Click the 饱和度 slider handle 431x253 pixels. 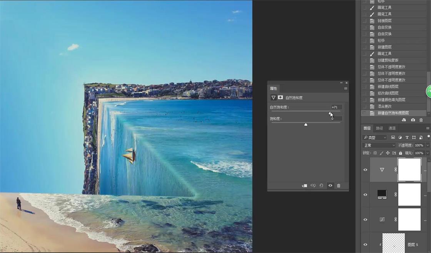(306, 125)
